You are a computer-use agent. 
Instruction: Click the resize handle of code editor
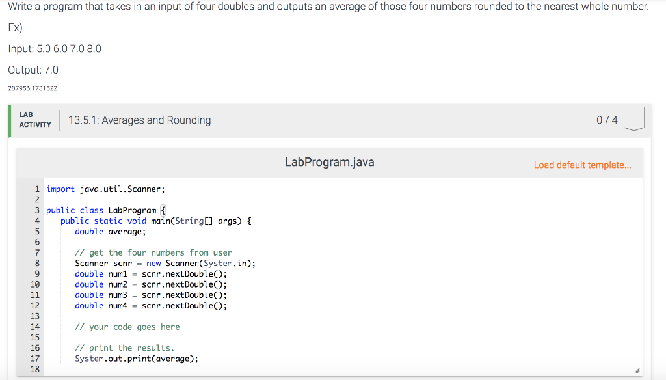[637, 371]
